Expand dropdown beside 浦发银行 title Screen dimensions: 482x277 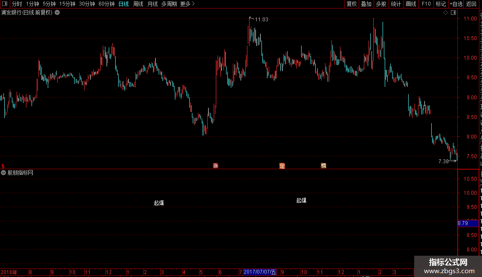tap(57, 13)
